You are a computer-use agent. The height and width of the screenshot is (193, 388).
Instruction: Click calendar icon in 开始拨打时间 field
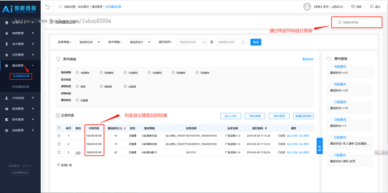[x=204, y=42]
